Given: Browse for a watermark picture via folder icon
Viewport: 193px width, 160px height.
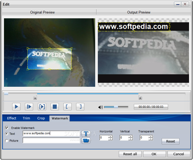Looking at the screenshot, I should tap(86, 141).
